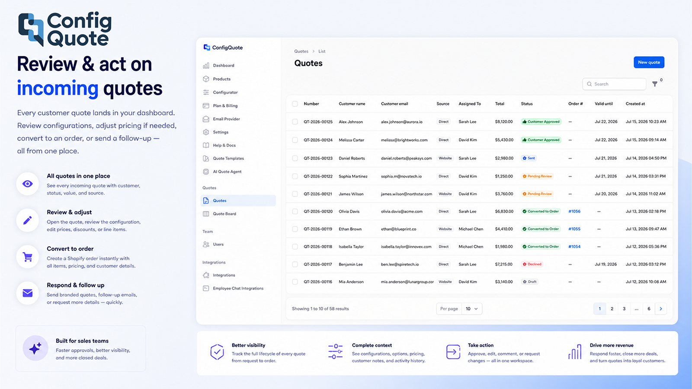
Task: Open order link #1055
Action: point(574,229)
